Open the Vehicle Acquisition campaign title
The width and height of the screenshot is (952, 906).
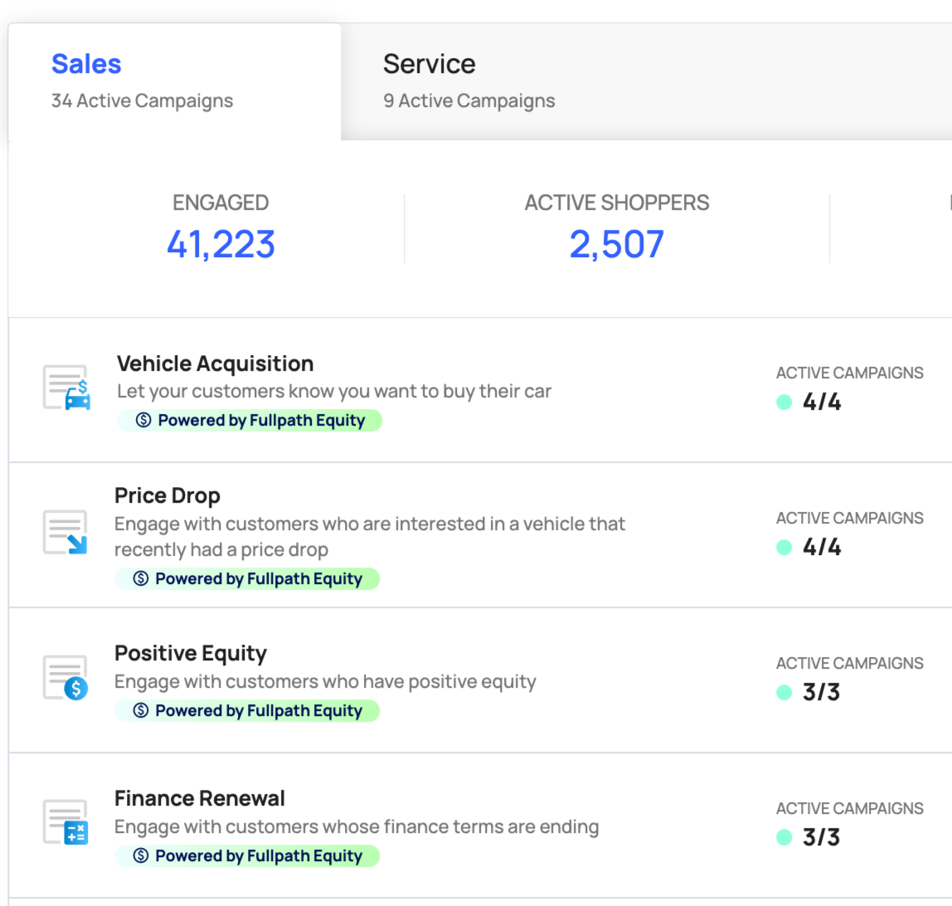[215, 363]
